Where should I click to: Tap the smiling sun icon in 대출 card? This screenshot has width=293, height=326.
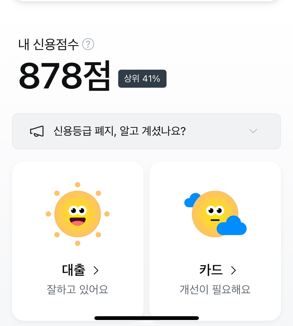click(78, 214)
